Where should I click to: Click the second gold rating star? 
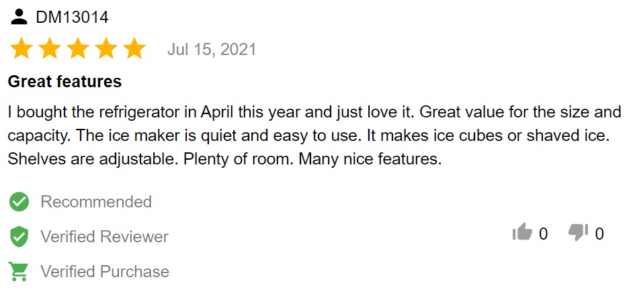[x=50, y=49]
